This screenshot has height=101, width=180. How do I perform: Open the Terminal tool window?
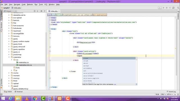click(19, 92)
